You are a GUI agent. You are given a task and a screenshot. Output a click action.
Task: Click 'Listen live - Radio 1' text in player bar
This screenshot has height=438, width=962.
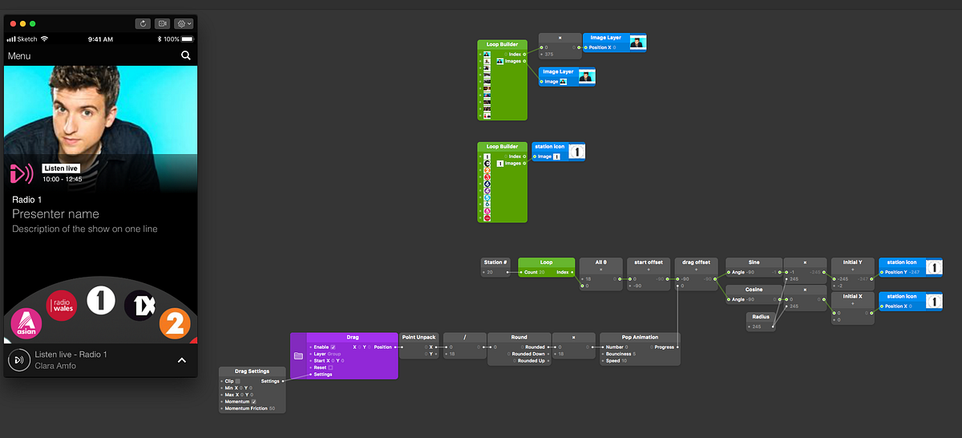pyautogui.click(x=71, y=355)
